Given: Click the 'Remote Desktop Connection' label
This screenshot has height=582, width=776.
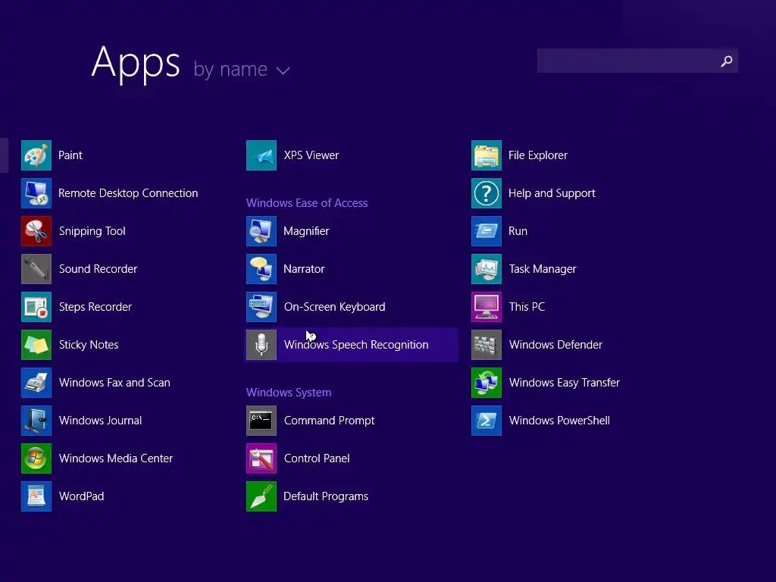Looking at the screenshot, I should (x=128, y=193).
